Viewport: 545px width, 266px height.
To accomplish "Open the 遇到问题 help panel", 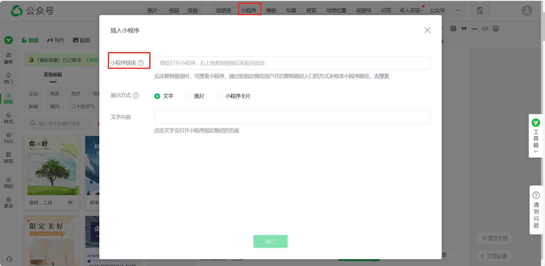I will [536, 210].
